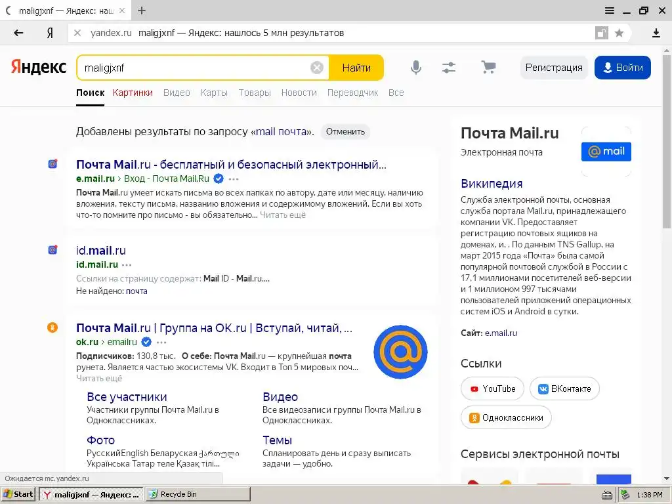Select the Recycle Bin taskbar item

(198, 494)
